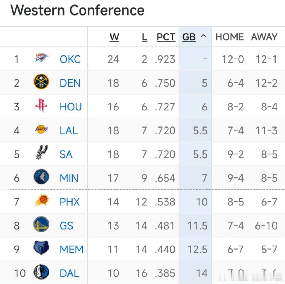Open the MEM team link
285x284 pixels.
(x=71, y=250)
